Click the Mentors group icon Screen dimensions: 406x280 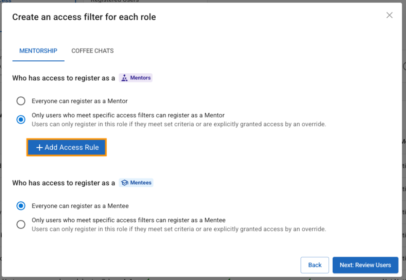tap(124, 78)
